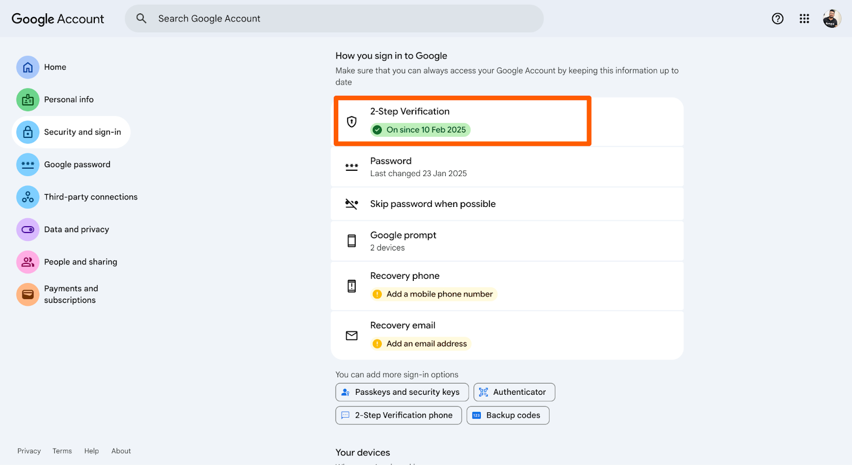Open Personal info from sidebar
Image resolution: width=852 pixels, height=465 pixels.
(x=69, y=99)
